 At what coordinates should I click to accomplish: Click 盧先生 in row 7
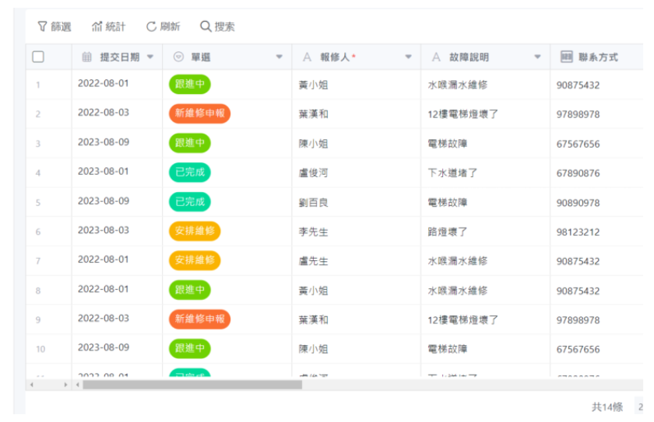coord(313,261)
